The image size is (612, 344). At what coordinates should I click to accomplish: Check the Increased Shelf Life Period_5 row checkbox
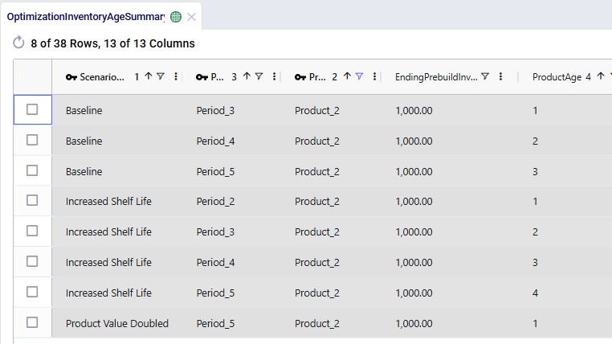tap(32, 292)
